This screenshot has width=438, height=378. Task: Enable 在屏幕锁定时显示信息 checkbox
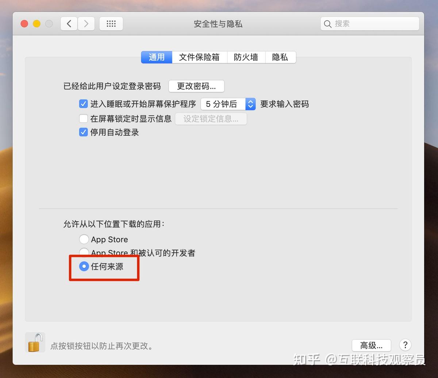pos(83,118)
